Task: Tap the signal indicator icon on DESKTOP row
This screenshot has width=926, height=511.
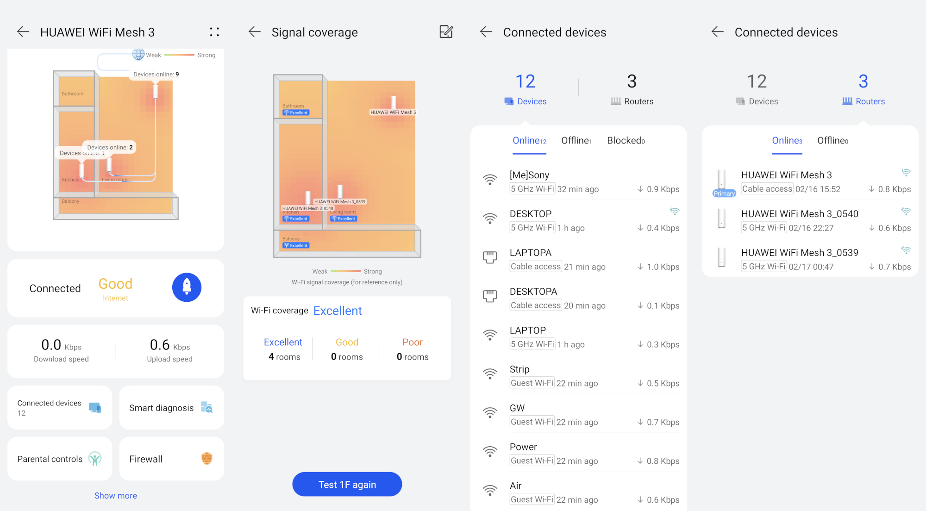Action: [675, 212]
